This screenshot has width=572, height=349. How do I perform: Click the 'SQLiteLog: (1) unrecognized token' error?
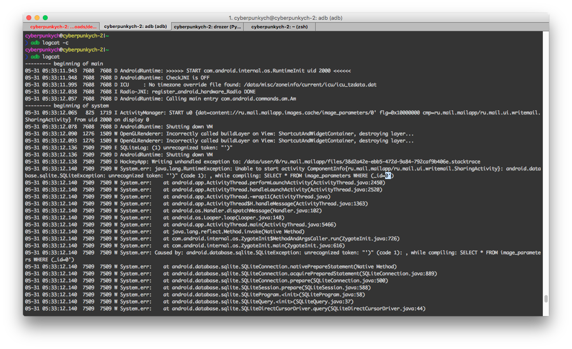pos(129,148)
